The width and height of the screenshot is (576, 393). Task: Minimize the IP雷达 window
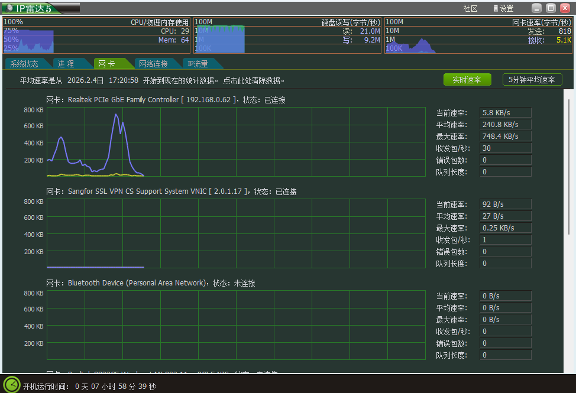pyautogui.click(x=536, y=8)
